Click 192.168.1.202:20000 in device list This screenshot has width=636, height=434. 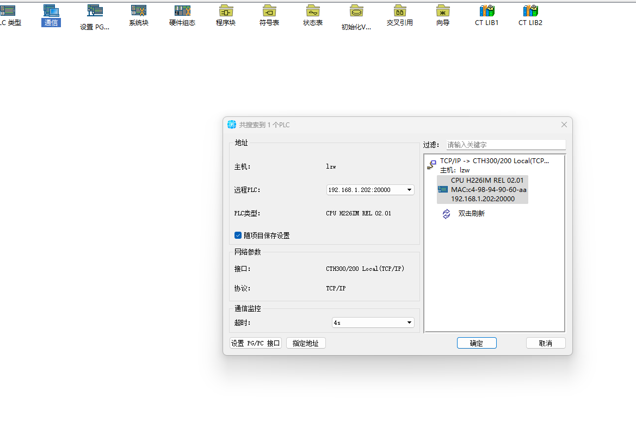point(483,199)
